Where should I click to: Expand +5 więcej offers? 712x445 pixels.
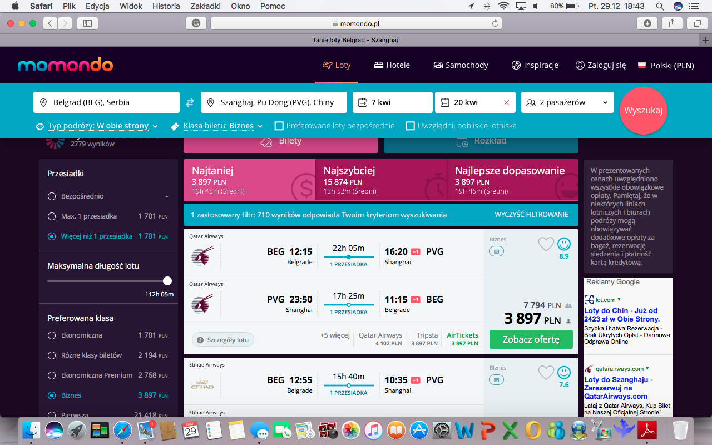(x=335, y=335)
